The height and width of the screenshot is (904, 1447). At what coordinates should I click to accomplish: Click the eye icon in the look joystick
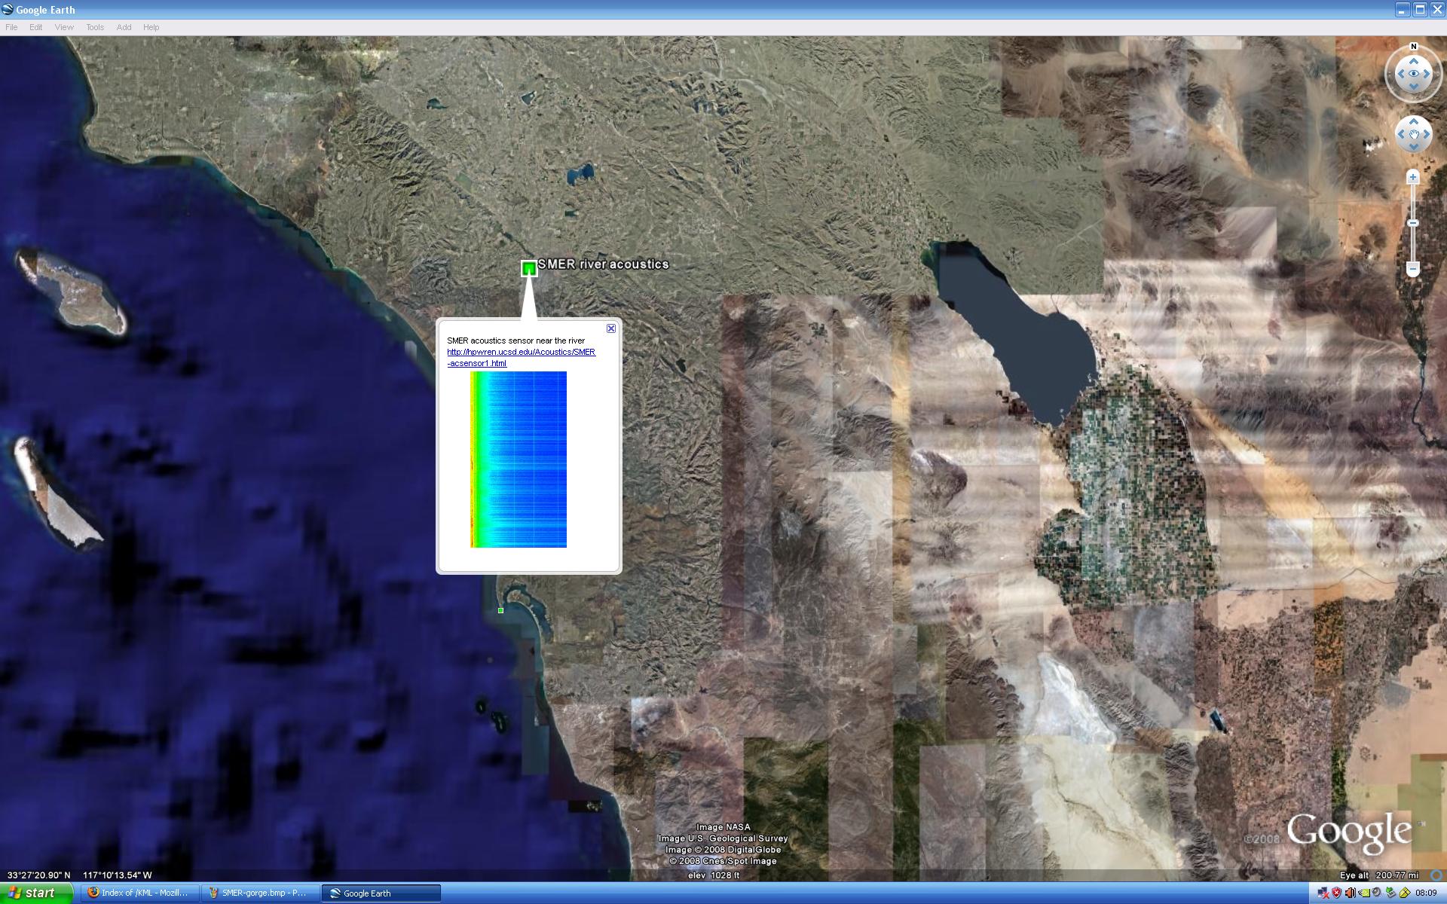click(x=1414, y=74)
